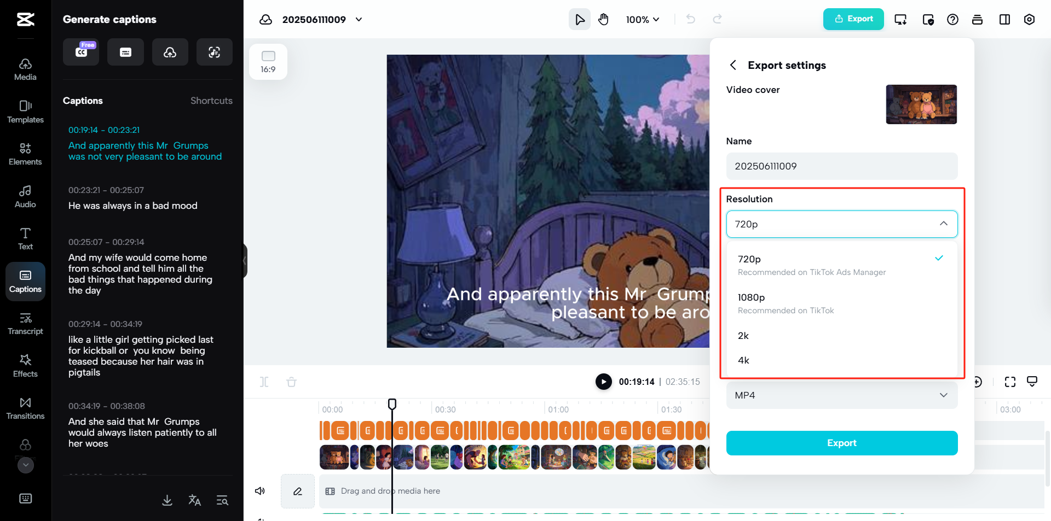Collapse the left captions panel handle
The width and height of the screenshot is (1051, 521).
(245, 261)
